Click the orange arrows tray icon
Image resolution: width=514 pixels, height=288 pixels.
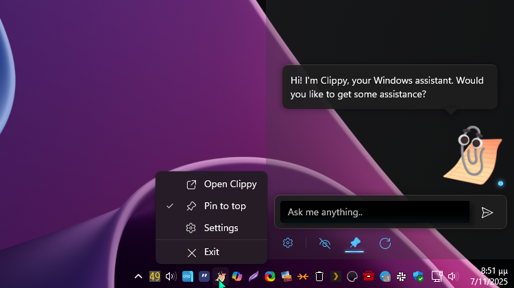(303, 276)
